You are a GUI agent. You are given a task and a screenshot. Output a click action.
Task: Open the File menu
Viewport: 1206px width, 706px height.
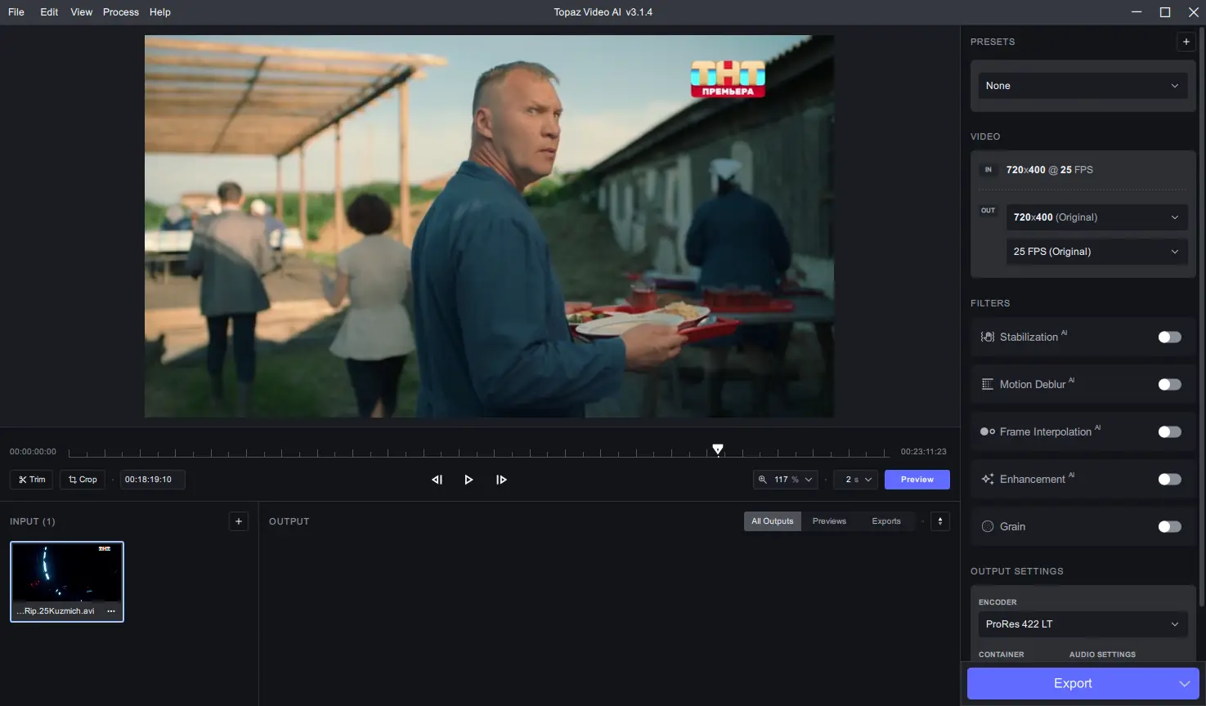[16, 12]
